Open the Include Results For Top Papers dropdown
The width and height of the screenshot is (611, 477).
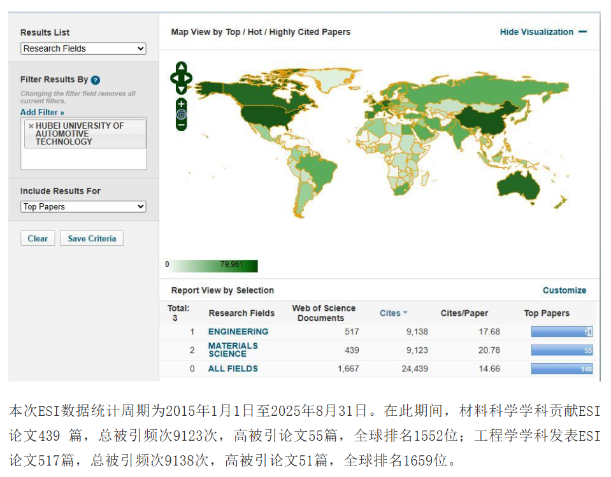coord(83,206)
